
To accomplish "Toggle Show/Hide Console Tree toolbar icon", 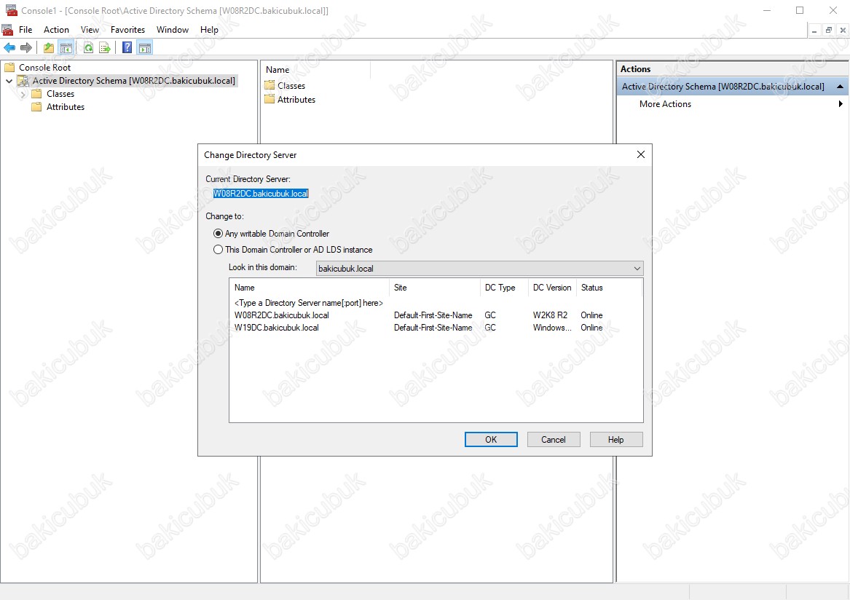I will tap(66, 48).
